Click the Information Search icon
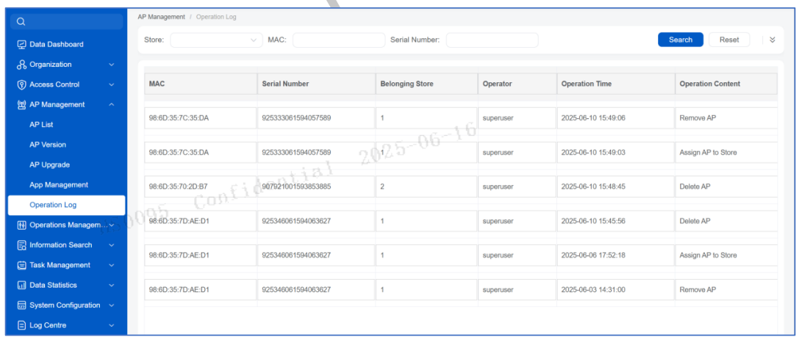Viewport: 802px width, 345px height. click(x=21, y=245)
